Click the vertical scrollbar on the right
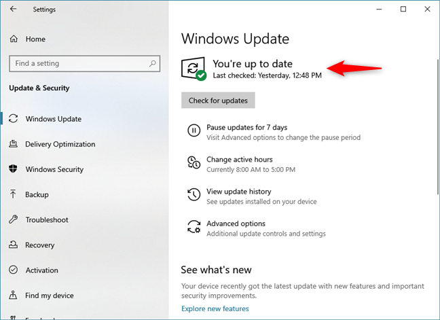 point(438,126)
